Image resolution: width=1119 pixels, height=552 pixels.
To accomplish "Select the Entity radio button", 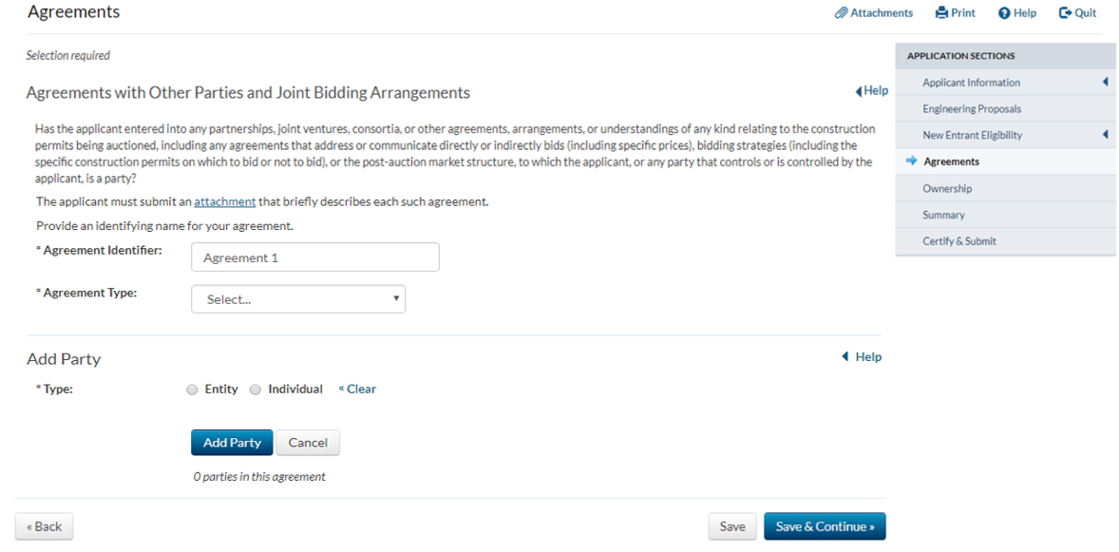I will (193, 390).
